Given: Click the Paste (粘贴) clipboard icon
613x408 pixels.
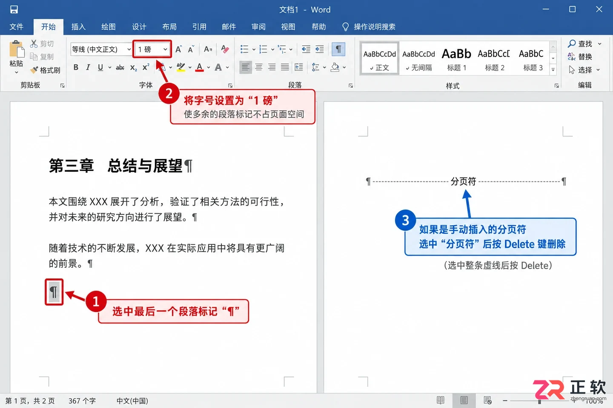Looking at the screenshot, I should coord(17,49).
